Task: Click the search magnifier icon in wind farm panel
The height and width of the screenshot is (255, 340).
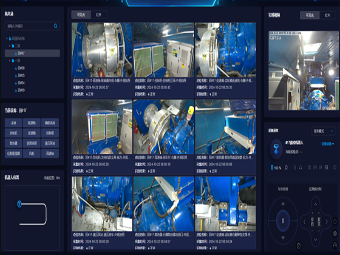Action: coord(55,26)
